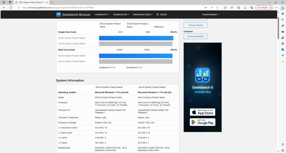The width and height of the screenshot is (286, 153).
Task: Open Drop paper plane icon in sidebar
Action: [283, 56]
